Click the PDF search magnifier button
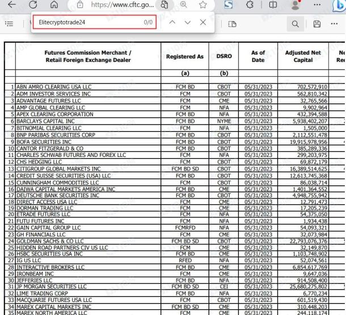 pos(296,24)
